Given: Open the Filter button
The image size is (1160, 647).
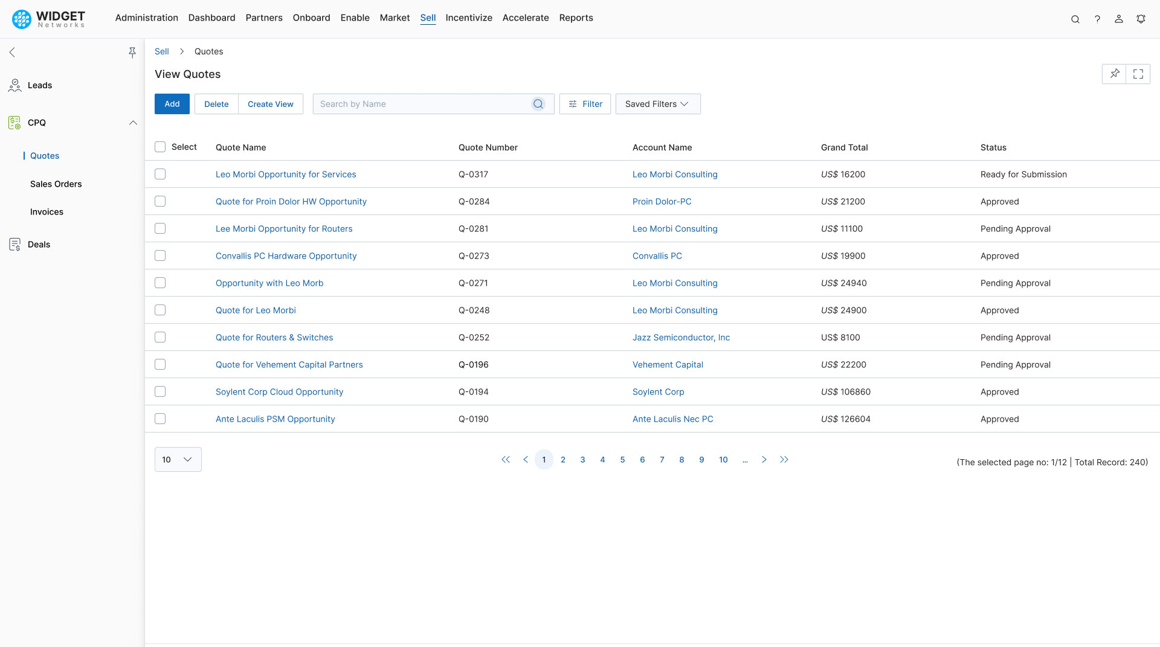Looking at the screenshot, I should point(585,104).
